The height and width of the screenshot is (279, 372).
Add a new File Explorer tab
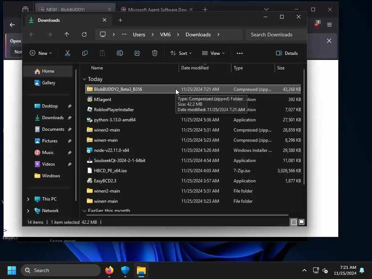click(120, 20)
